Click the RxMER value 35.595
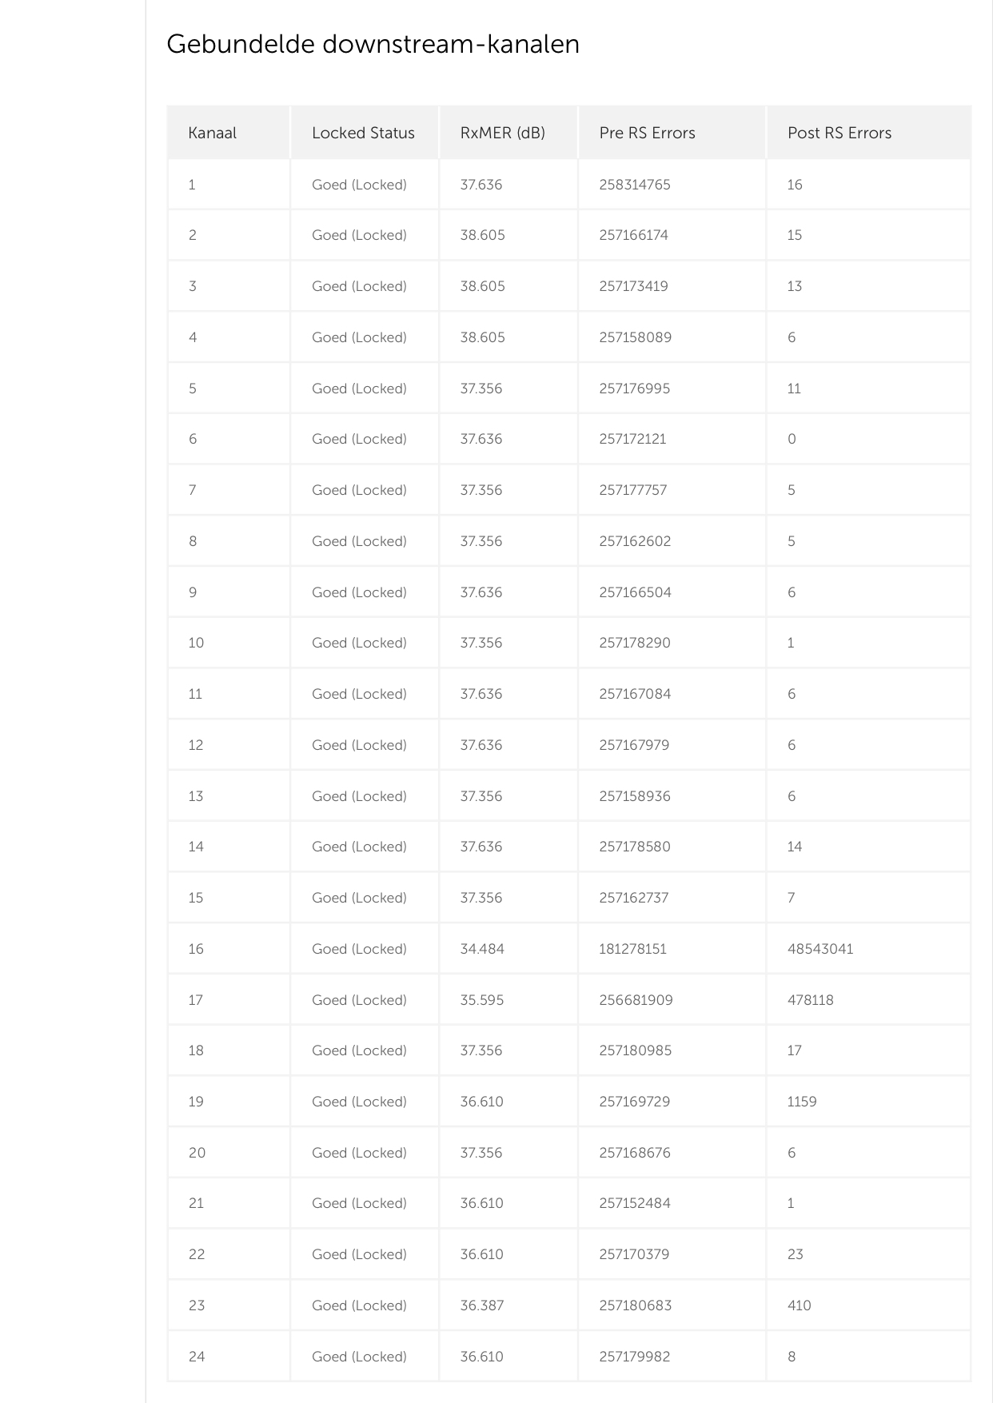 (481, 1000)
